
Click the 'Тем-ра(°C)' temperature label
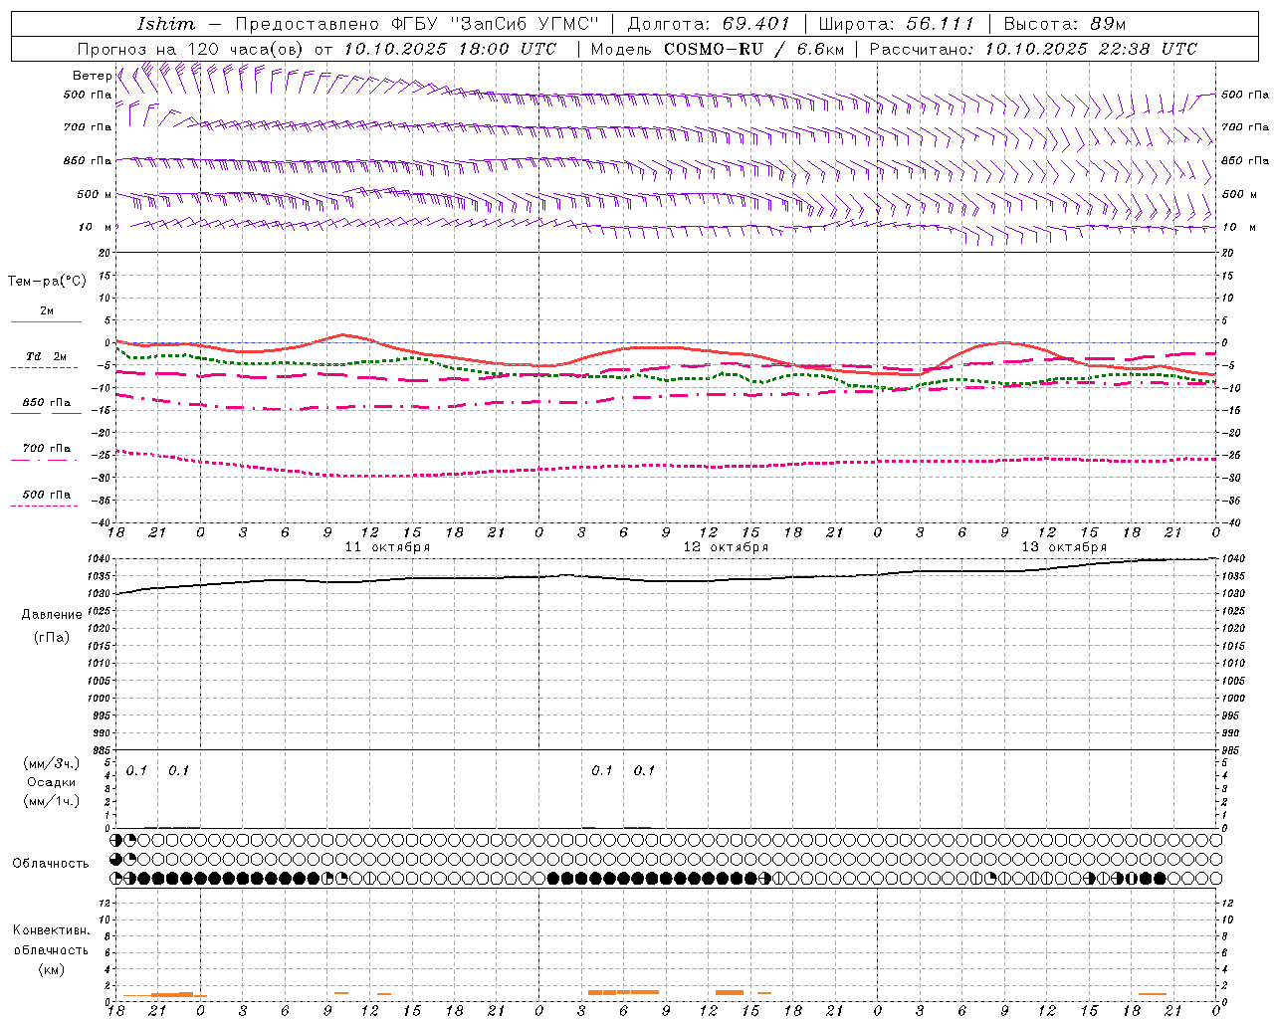[47, 282]
